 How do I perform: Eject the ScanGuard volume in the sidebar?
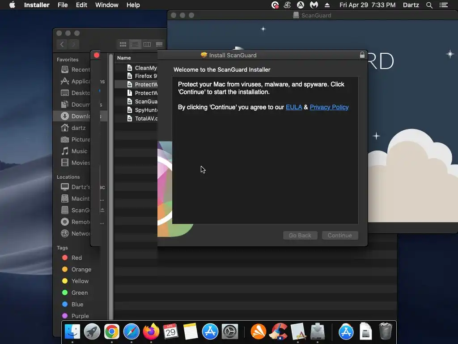click(x=102, y=210)
